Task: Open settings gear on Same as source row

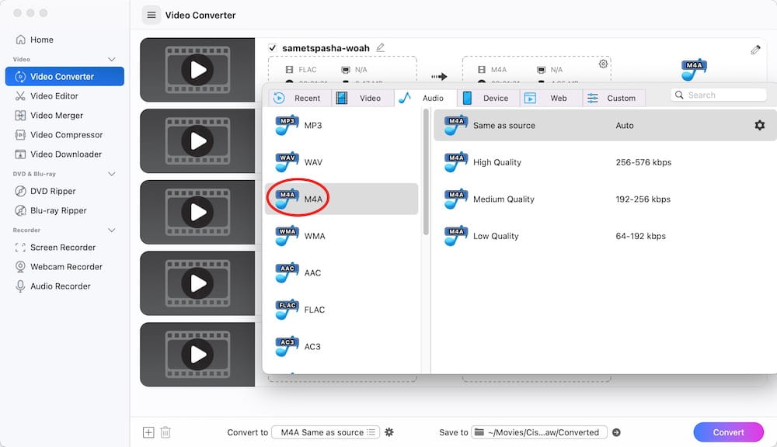Action: coord(759,125)
